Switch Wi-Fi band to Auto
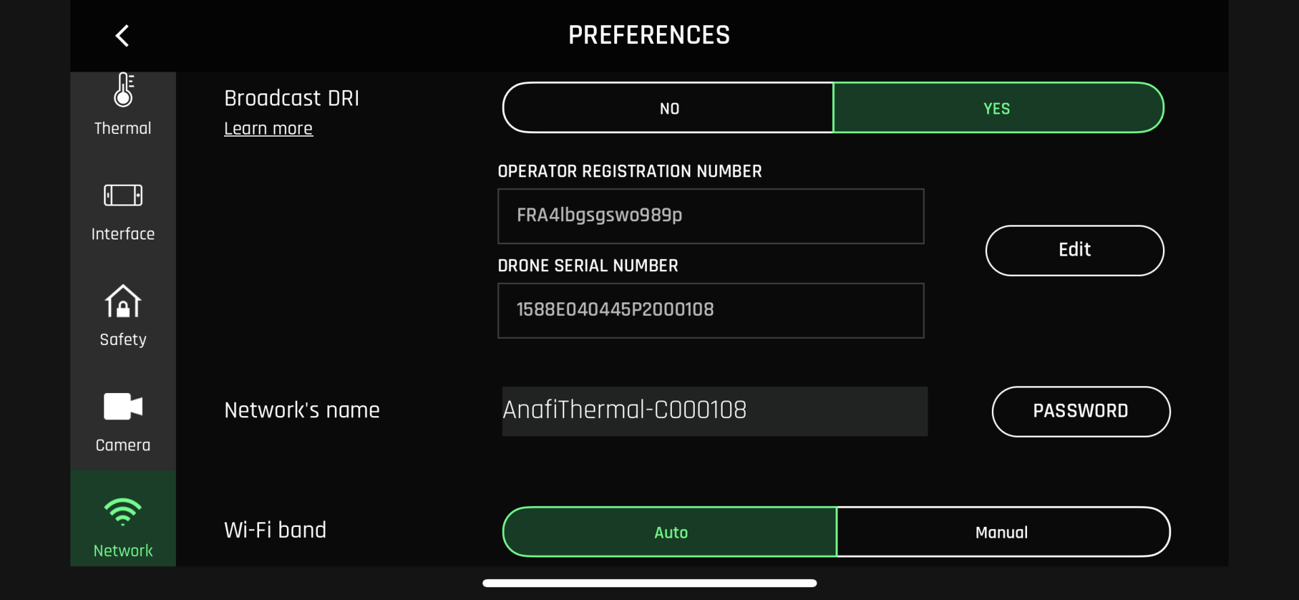The height and width of the screenshot is (600, 1299). click(x=670, y=532)
